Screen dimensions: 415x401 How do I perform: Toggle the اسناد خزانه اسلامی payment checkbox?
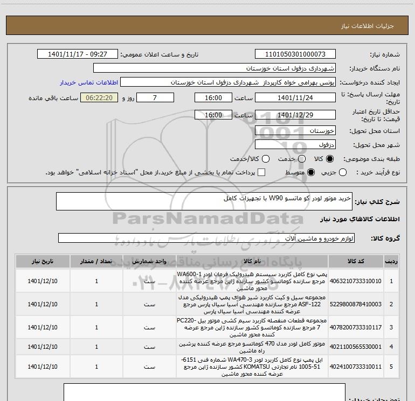(x=261, y=172)
